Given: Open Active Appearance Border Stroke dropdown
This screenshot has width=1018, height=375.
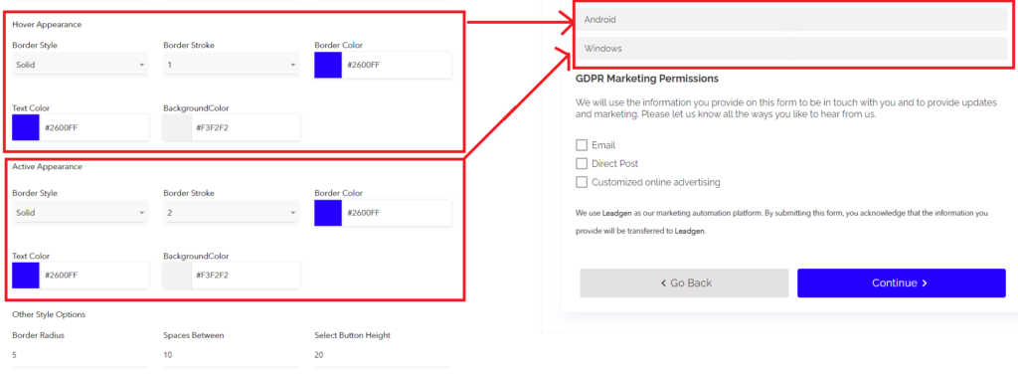Looking at the screenshot, I should (232, 213).
